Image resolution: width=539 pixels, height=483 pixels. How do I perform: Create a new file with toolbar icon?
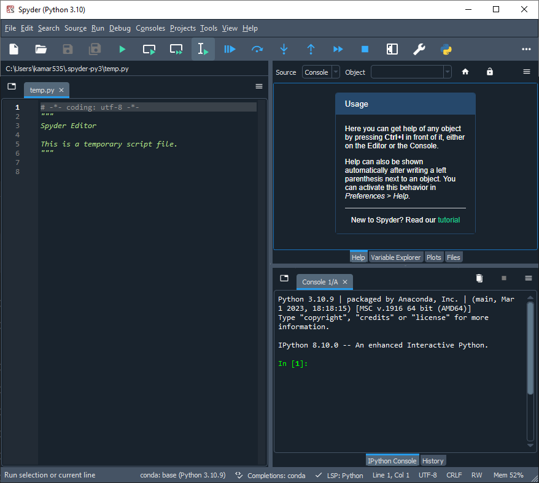point(14,49)
